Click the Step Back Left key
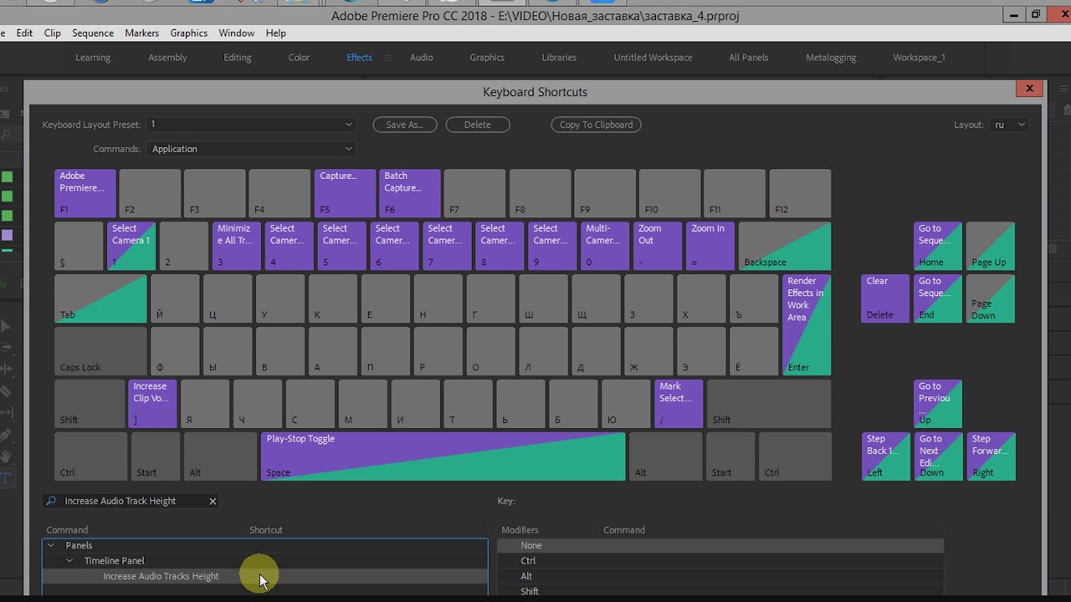 click(885, 457)
